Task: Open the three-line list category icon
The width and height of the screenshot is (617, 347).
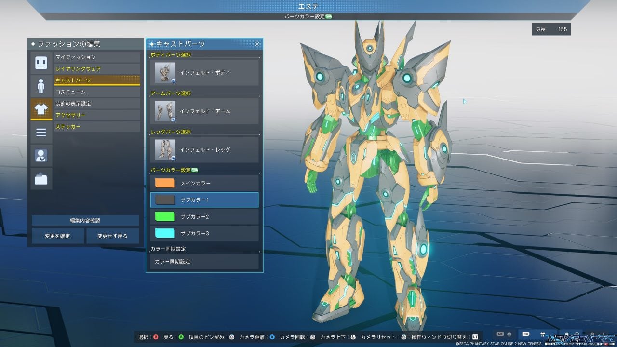Action: click(x=41, y=132)
